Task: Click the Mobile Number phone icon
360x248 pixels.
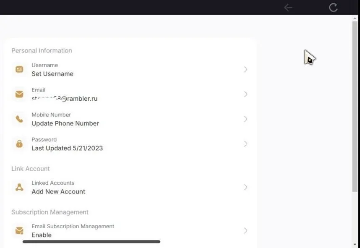Action: pos(19,119)
